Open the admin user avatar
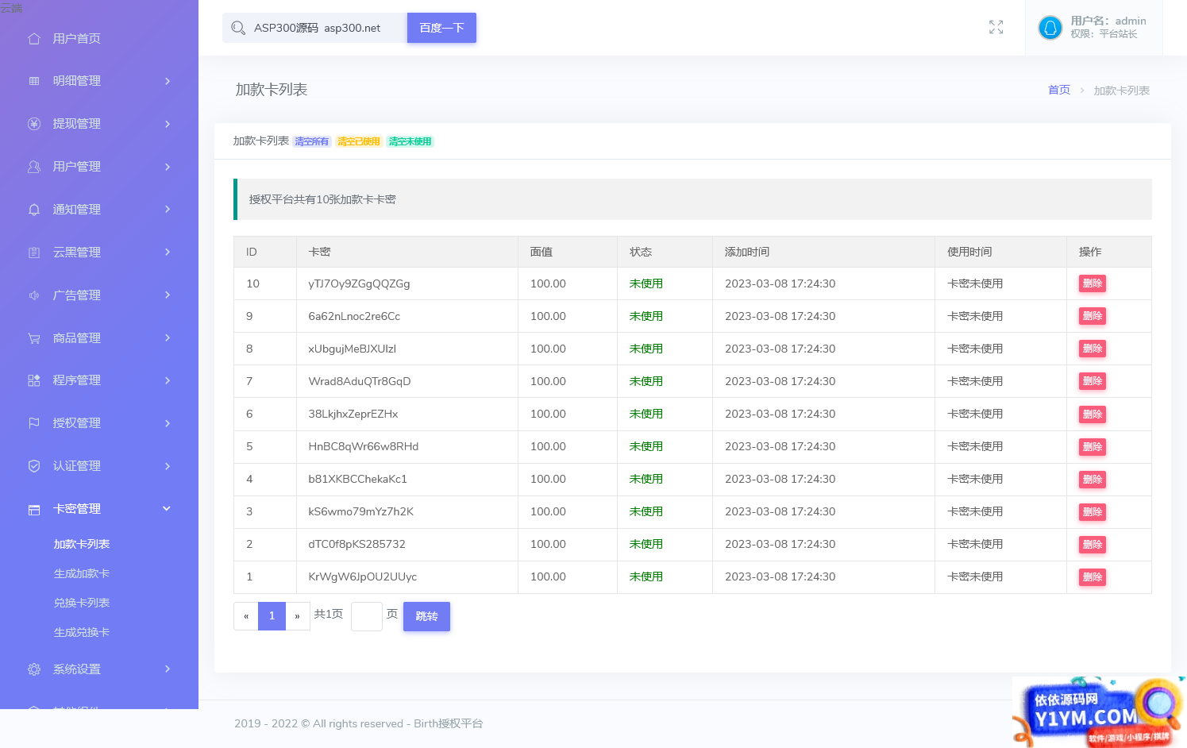The height and width of the screenshot is (748, 1187). (x=1050, y=28)
